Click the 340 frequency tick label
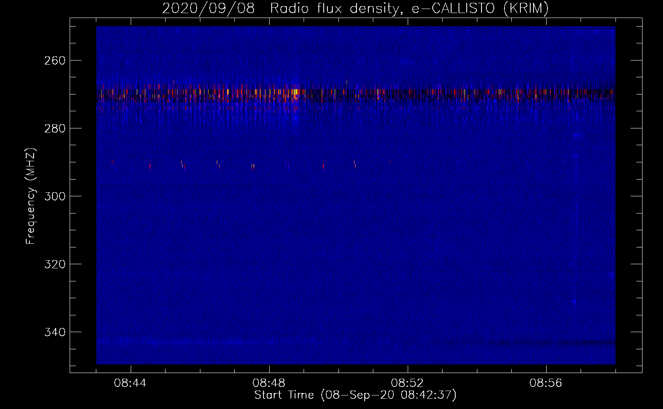The image size is (663, 409). tap(54, 332)
